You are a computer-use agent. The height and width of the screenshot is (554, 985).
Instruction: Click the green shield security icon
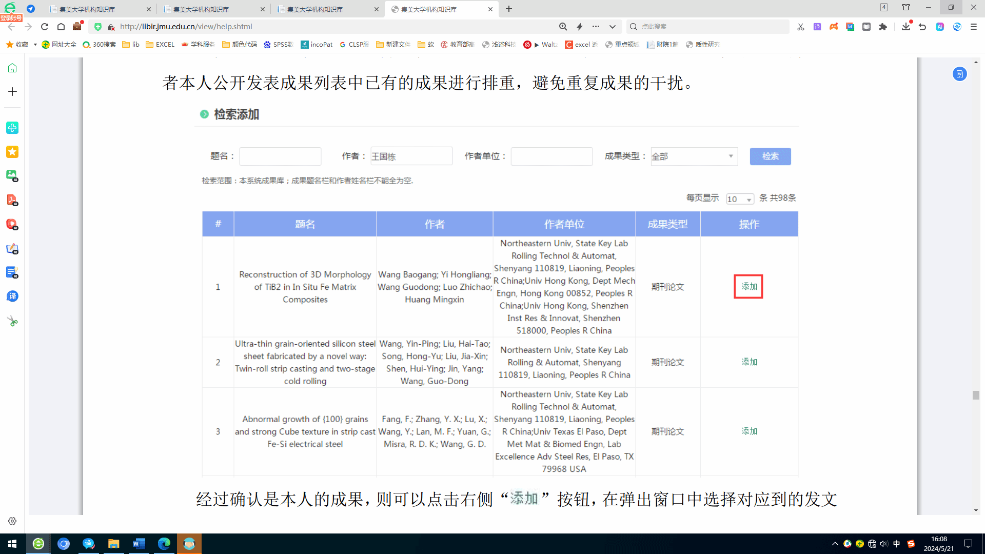pos(98,27)
